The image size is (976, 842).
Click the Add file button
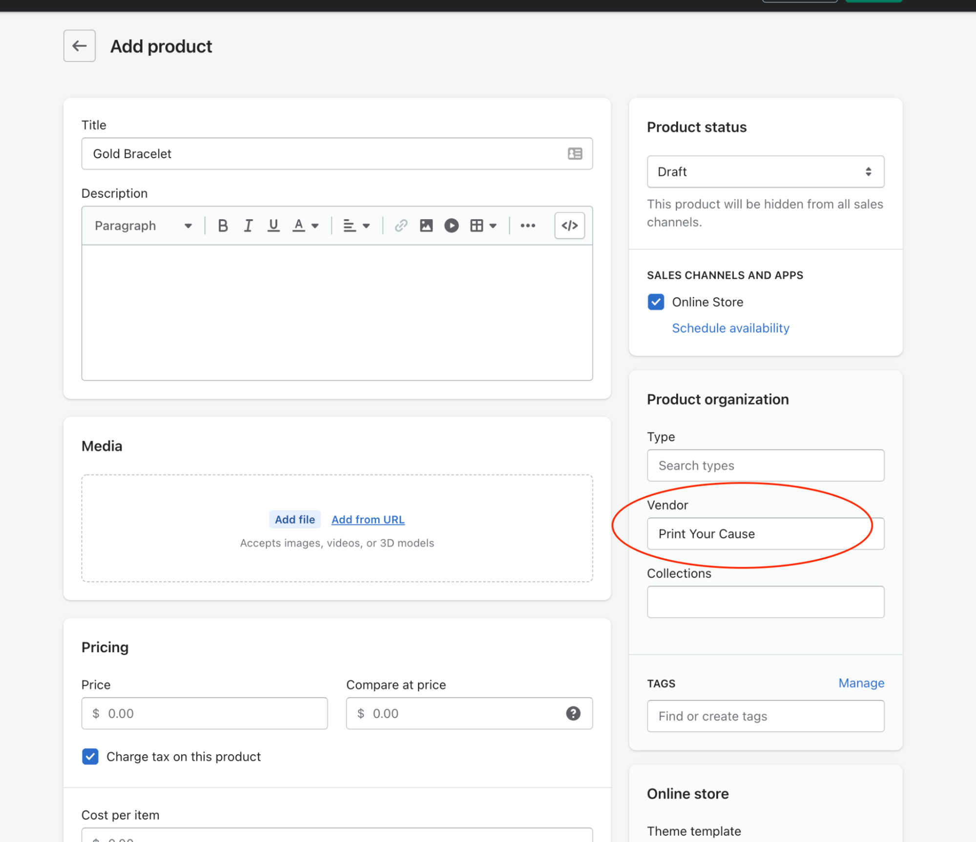click(x=294, y=519)
